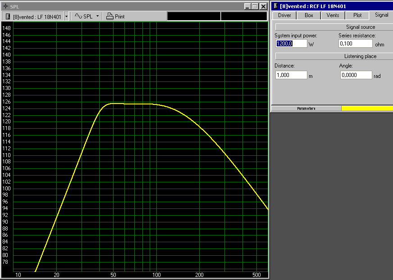Click the Distance input field
This screenshot has height=280, width=393.
tap(291, 75)
